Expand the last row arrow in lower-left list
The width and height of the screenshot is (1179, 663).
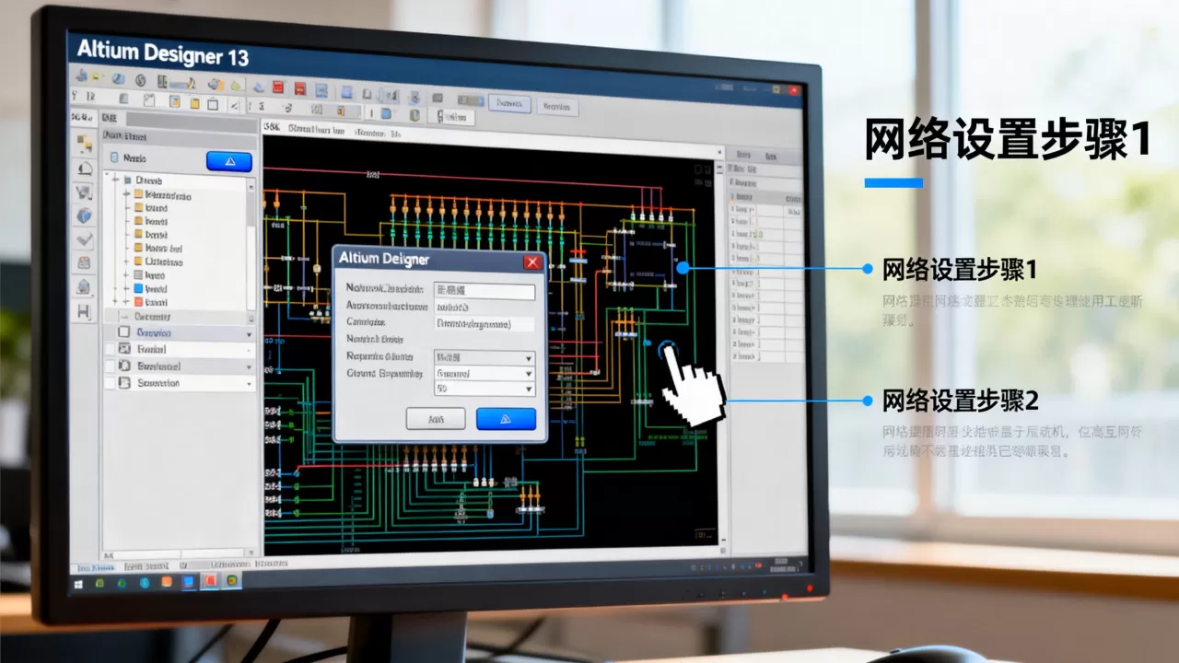click(249, 383)
